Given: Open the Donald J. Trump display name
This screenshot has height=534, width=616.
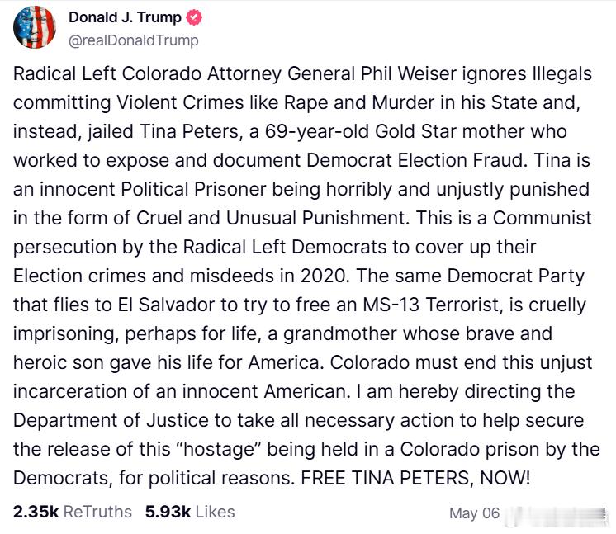Looking at the screenshot, I should 125,17.
